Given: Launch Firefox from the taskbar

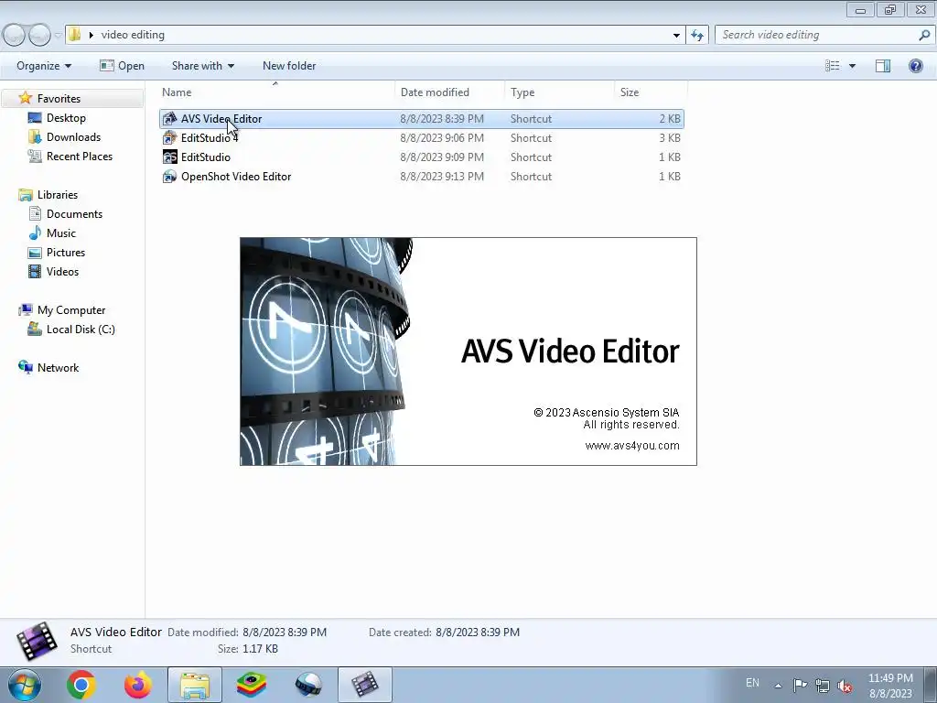Looking at the screenshot, I should click(x=138, y=685).
